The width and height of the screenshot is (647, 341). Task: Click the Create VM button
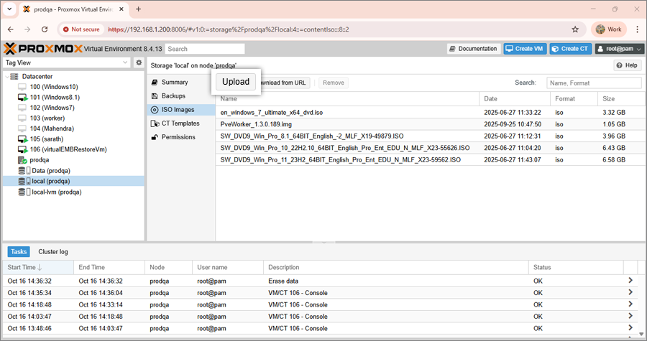point(525,49)
